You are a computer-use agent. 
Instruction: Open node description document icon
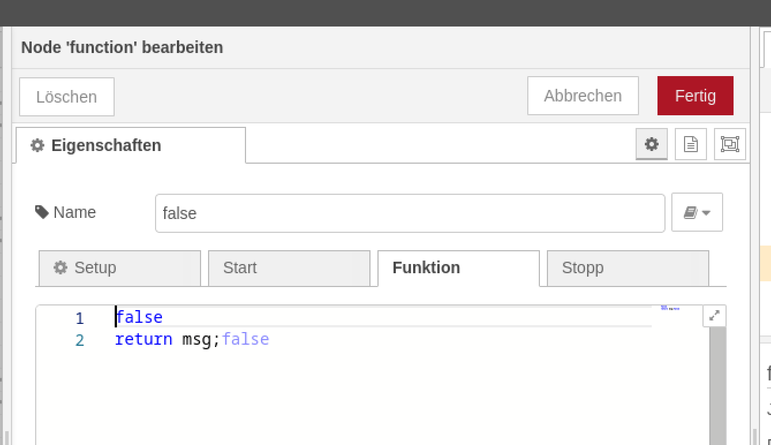coord(690,144)
